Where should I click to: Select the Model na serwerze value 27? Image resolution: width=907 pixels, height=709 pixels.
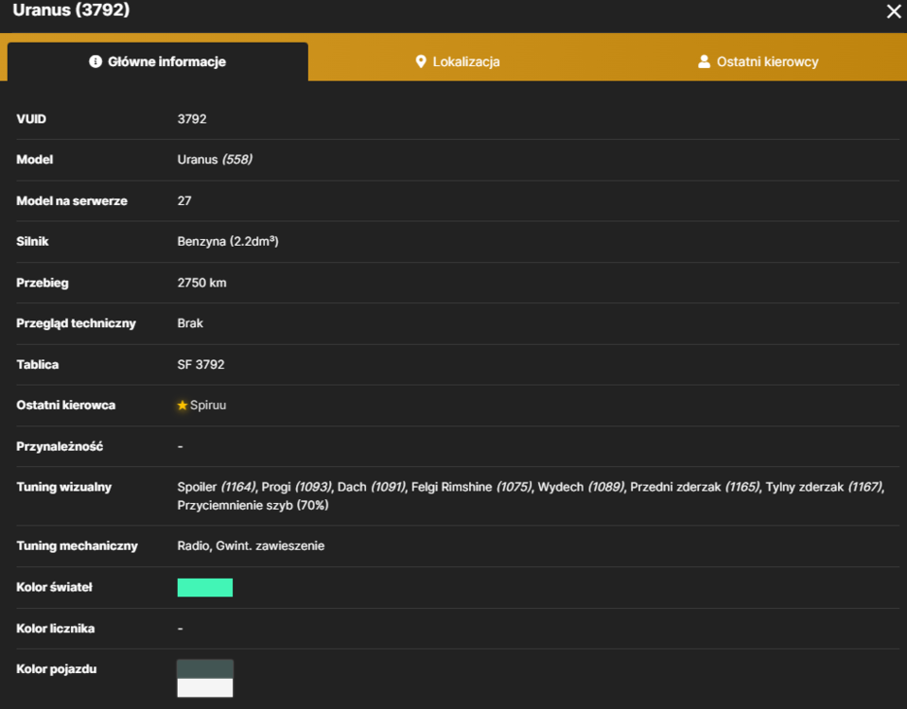click(x=183, y=201)
